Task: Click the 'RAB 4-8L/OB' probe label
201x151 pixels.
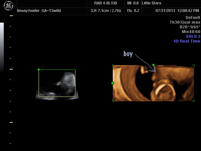Action: click(x=106, y=3)
